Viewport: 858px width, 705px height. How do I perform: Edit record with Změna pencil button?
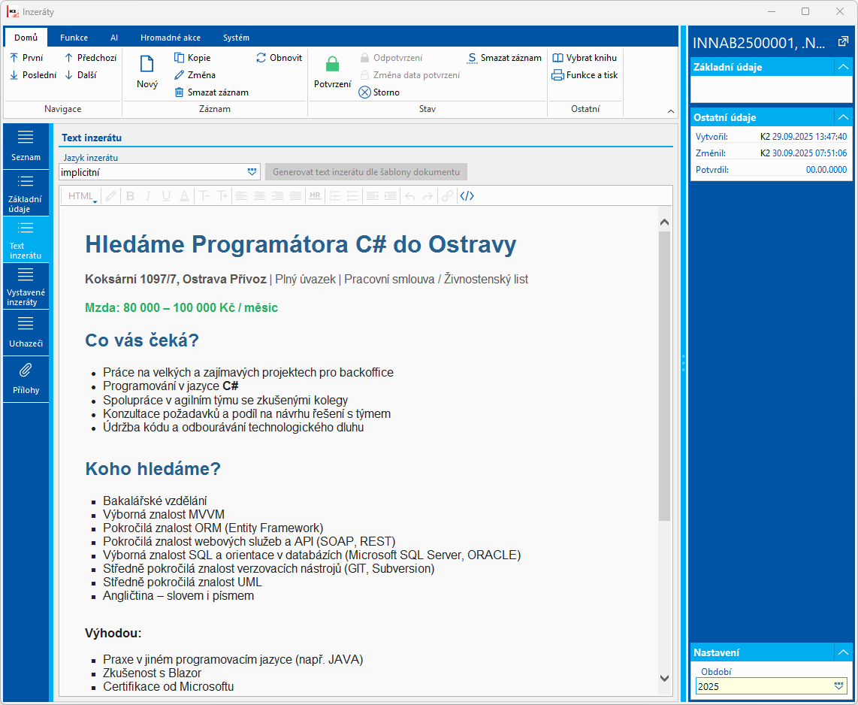195,75
